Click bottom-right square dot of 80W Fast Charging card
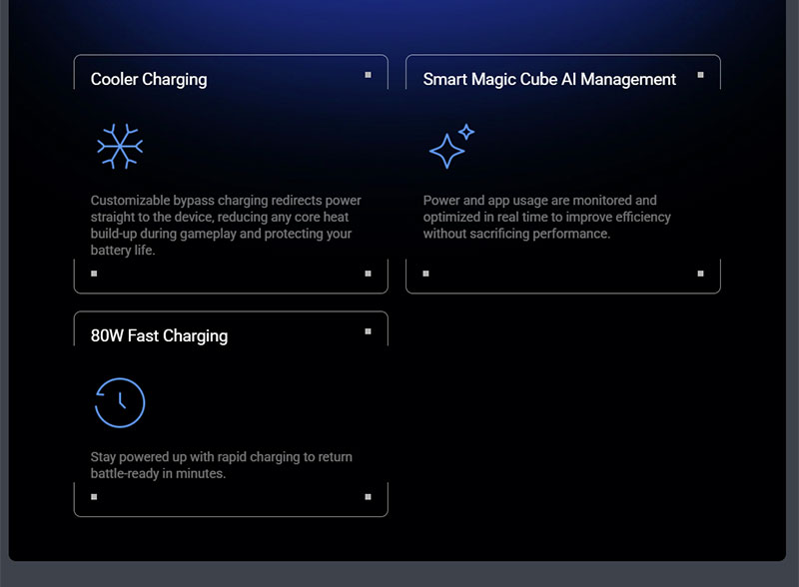799x587 pixels. [x=368, y=496]
